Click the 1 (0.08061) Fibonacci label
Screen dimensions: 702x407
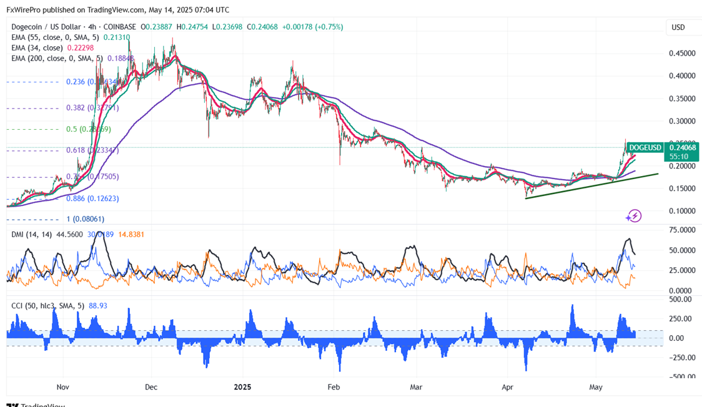[x=85, y=219]
